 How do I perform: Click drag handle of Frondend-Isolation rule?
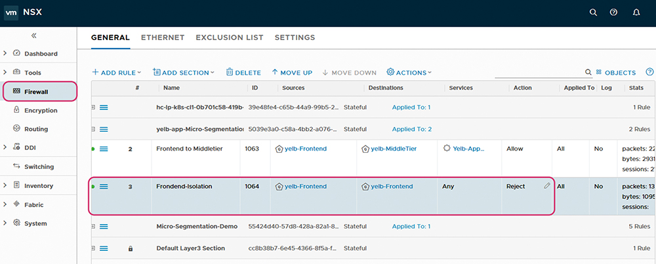(104, 187)
